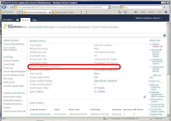Click the SharePoint 2010 logo

coord(15,26)
